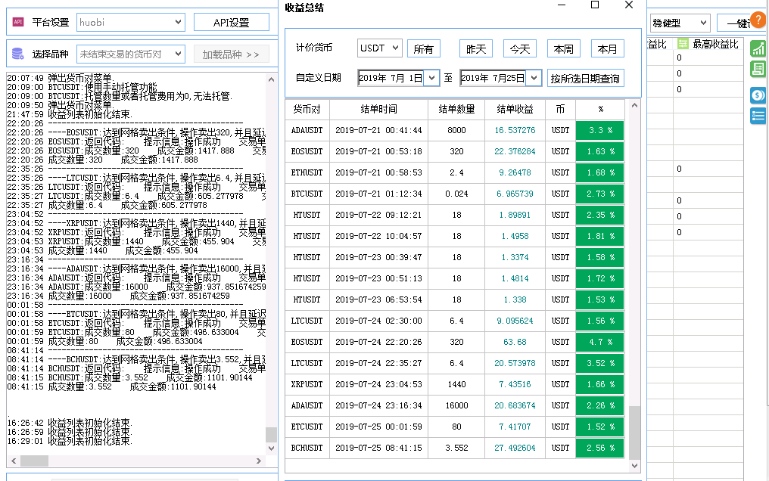Maximize the 收益总结 window
The image size is (769, 481).
tap(595, 5)
